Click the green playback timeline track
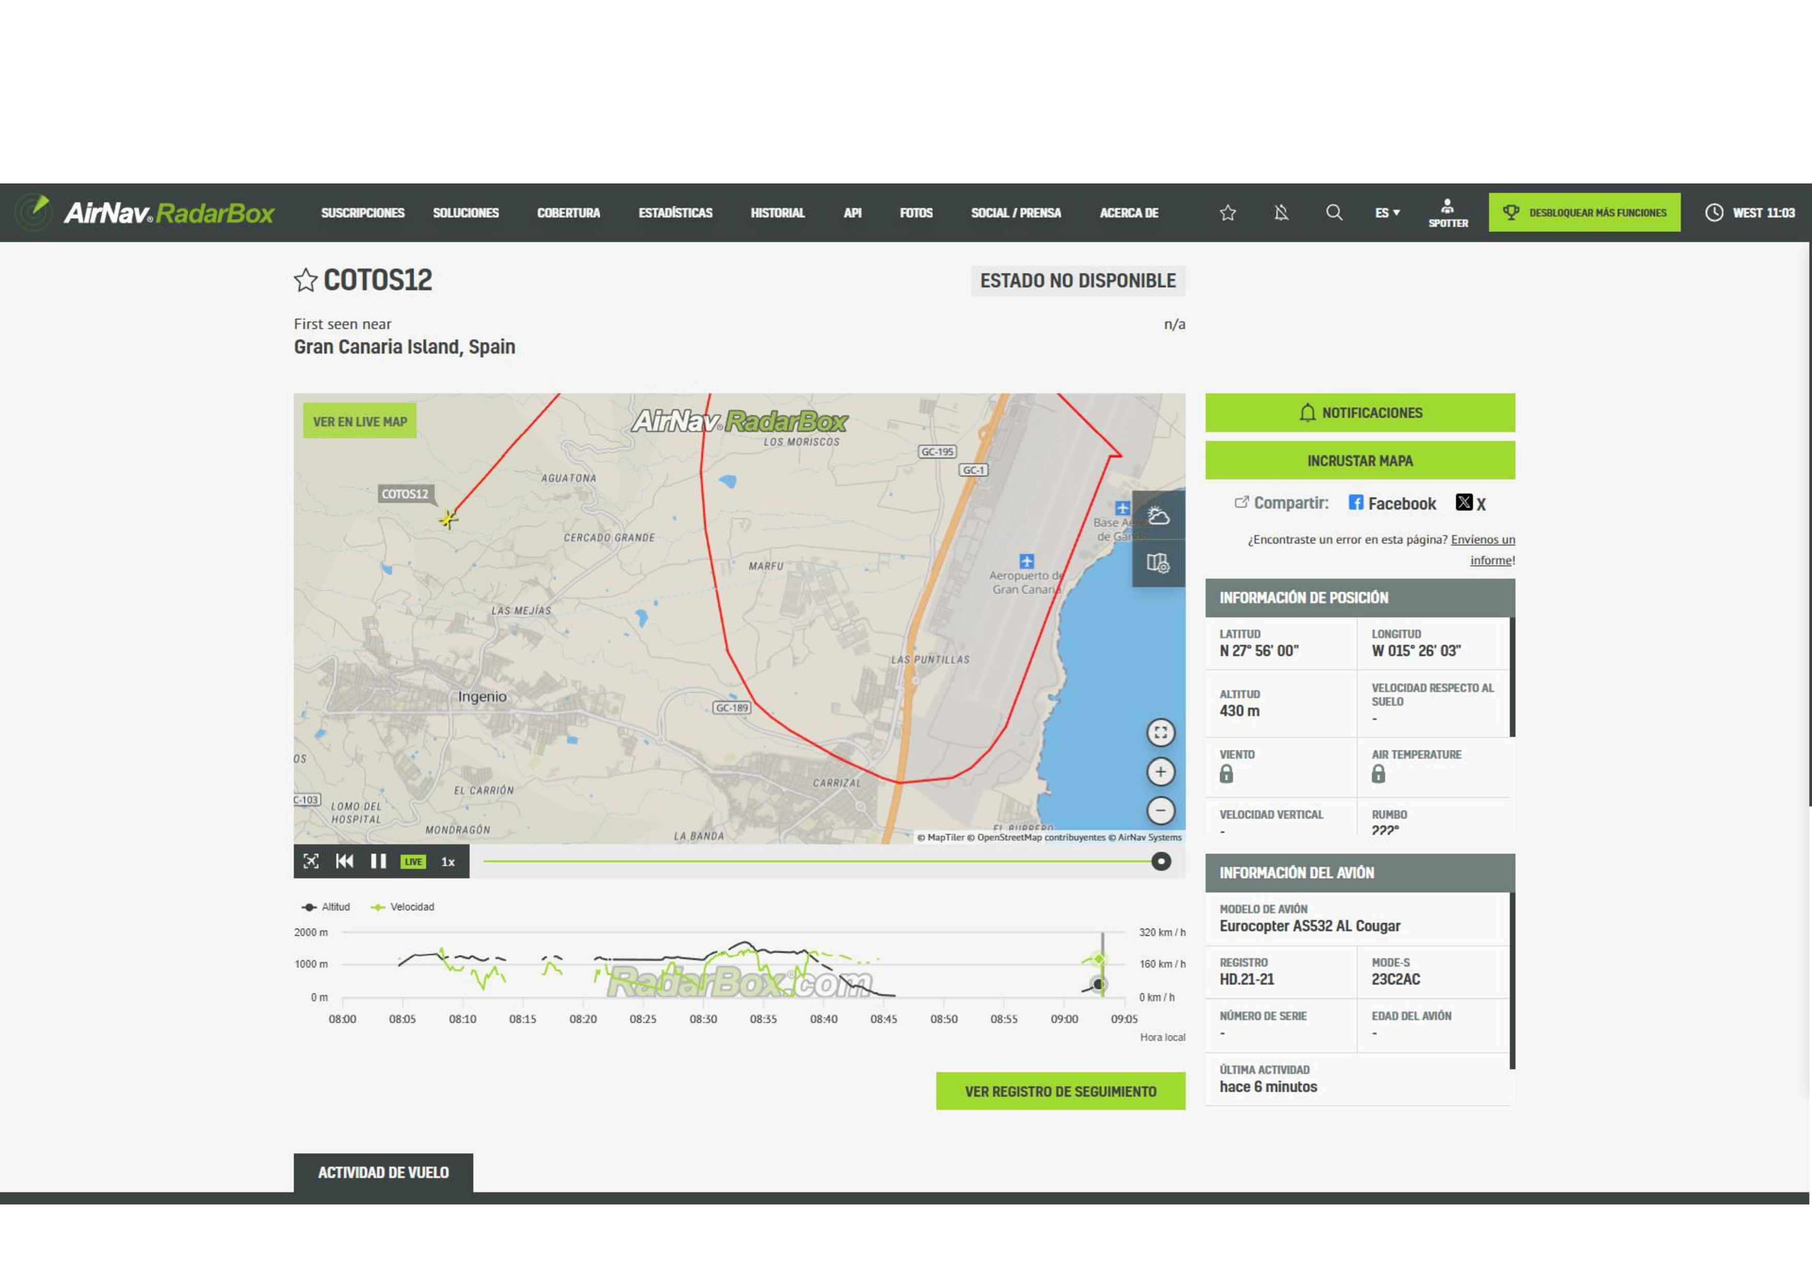The height and width of the screenshot is (1282, 1812). [818, 861]
